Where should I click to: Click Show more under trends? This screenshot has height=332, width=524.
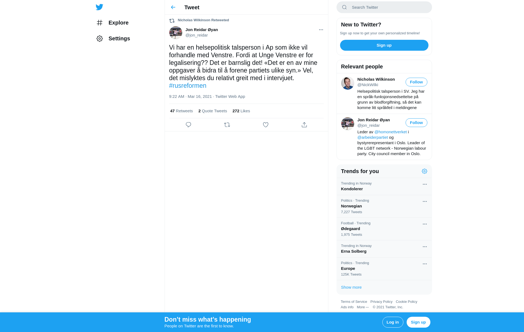351,287
